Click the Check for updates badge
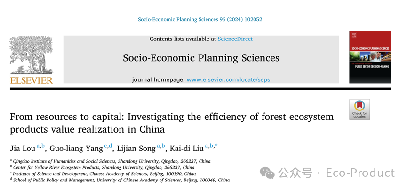 click(359, 110)
